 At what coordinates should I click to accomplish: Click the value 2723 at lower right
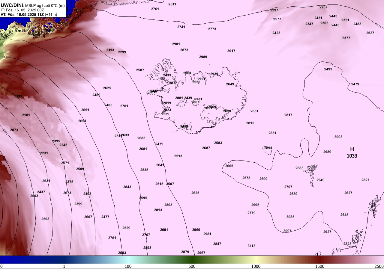pyautogui.click(x=347, y=244)
